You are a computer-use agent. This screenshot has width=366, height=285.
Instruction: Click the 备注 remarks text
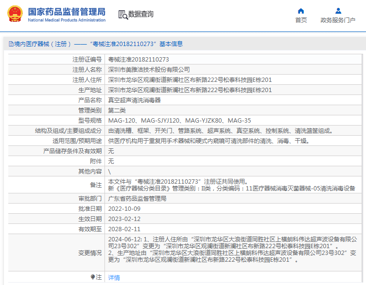point(231,185)
